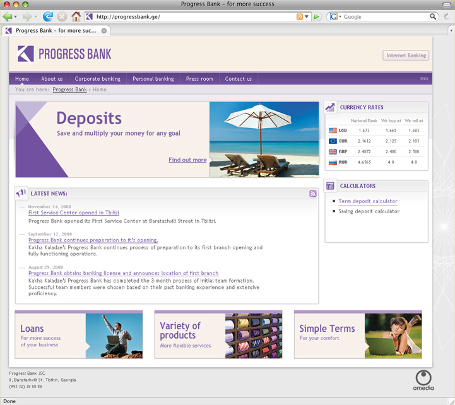The image size is (455, 405).
Task: Click the browser Back arrow button
Action: (7, 16)
